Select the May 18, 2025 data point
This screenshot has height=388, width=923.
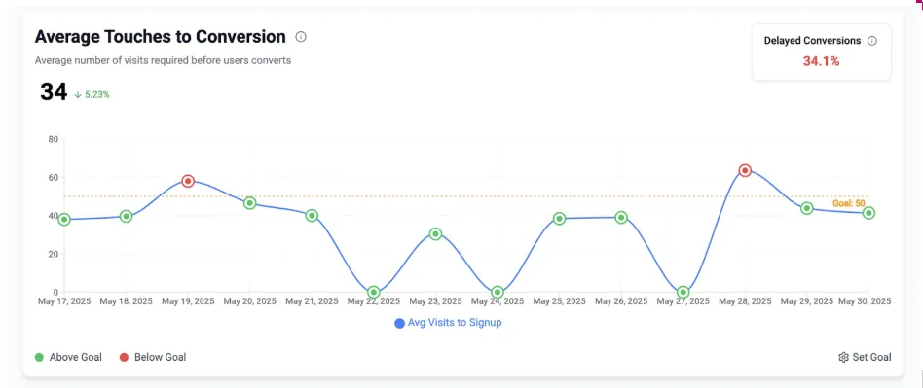click(126, 216)
